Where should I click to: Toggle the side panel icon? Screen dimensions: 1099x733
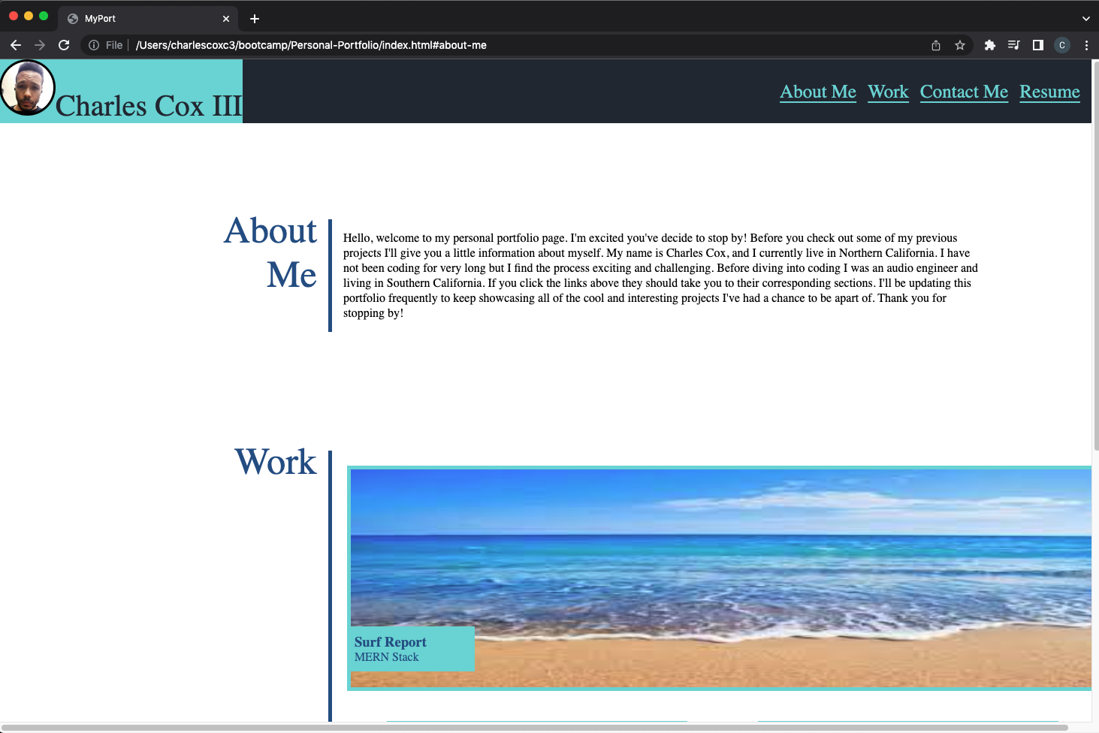[x=1038, y=45]
